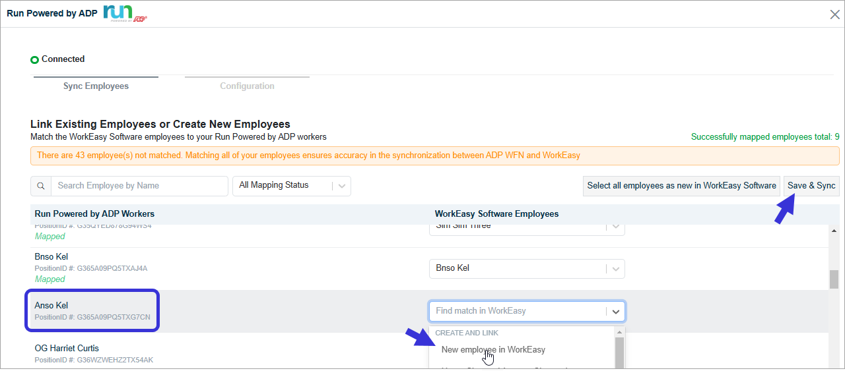Click the list scrollbar up arrow
This screenshot has height=371, width=845.
[833, 231]
